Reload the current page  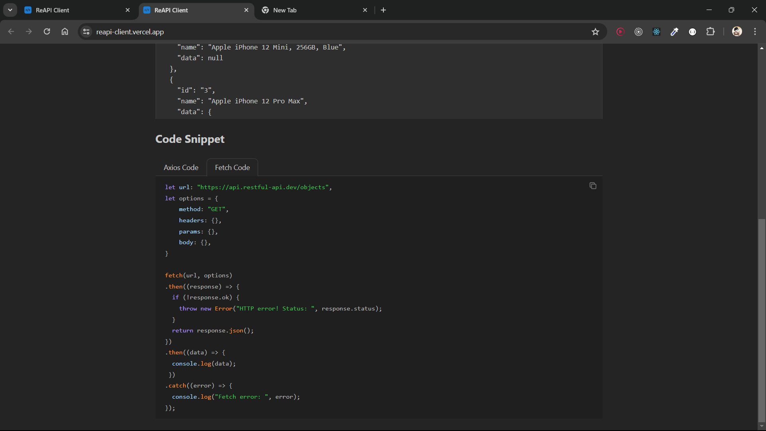pyautogui.click(x=47, y=32)
